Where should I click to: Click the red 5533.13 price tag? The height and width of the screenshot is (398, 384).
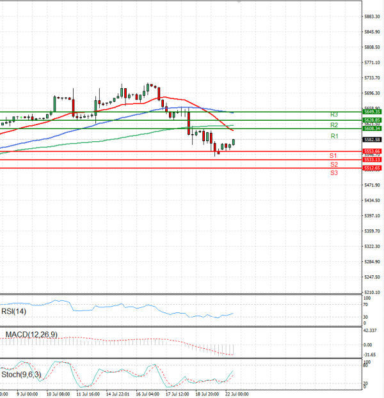click(x=372, y=159)
